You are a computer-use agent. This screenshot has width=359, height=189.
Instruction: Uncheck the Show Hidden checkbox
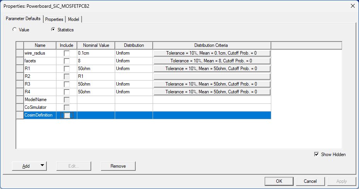(x=316, y=155)
